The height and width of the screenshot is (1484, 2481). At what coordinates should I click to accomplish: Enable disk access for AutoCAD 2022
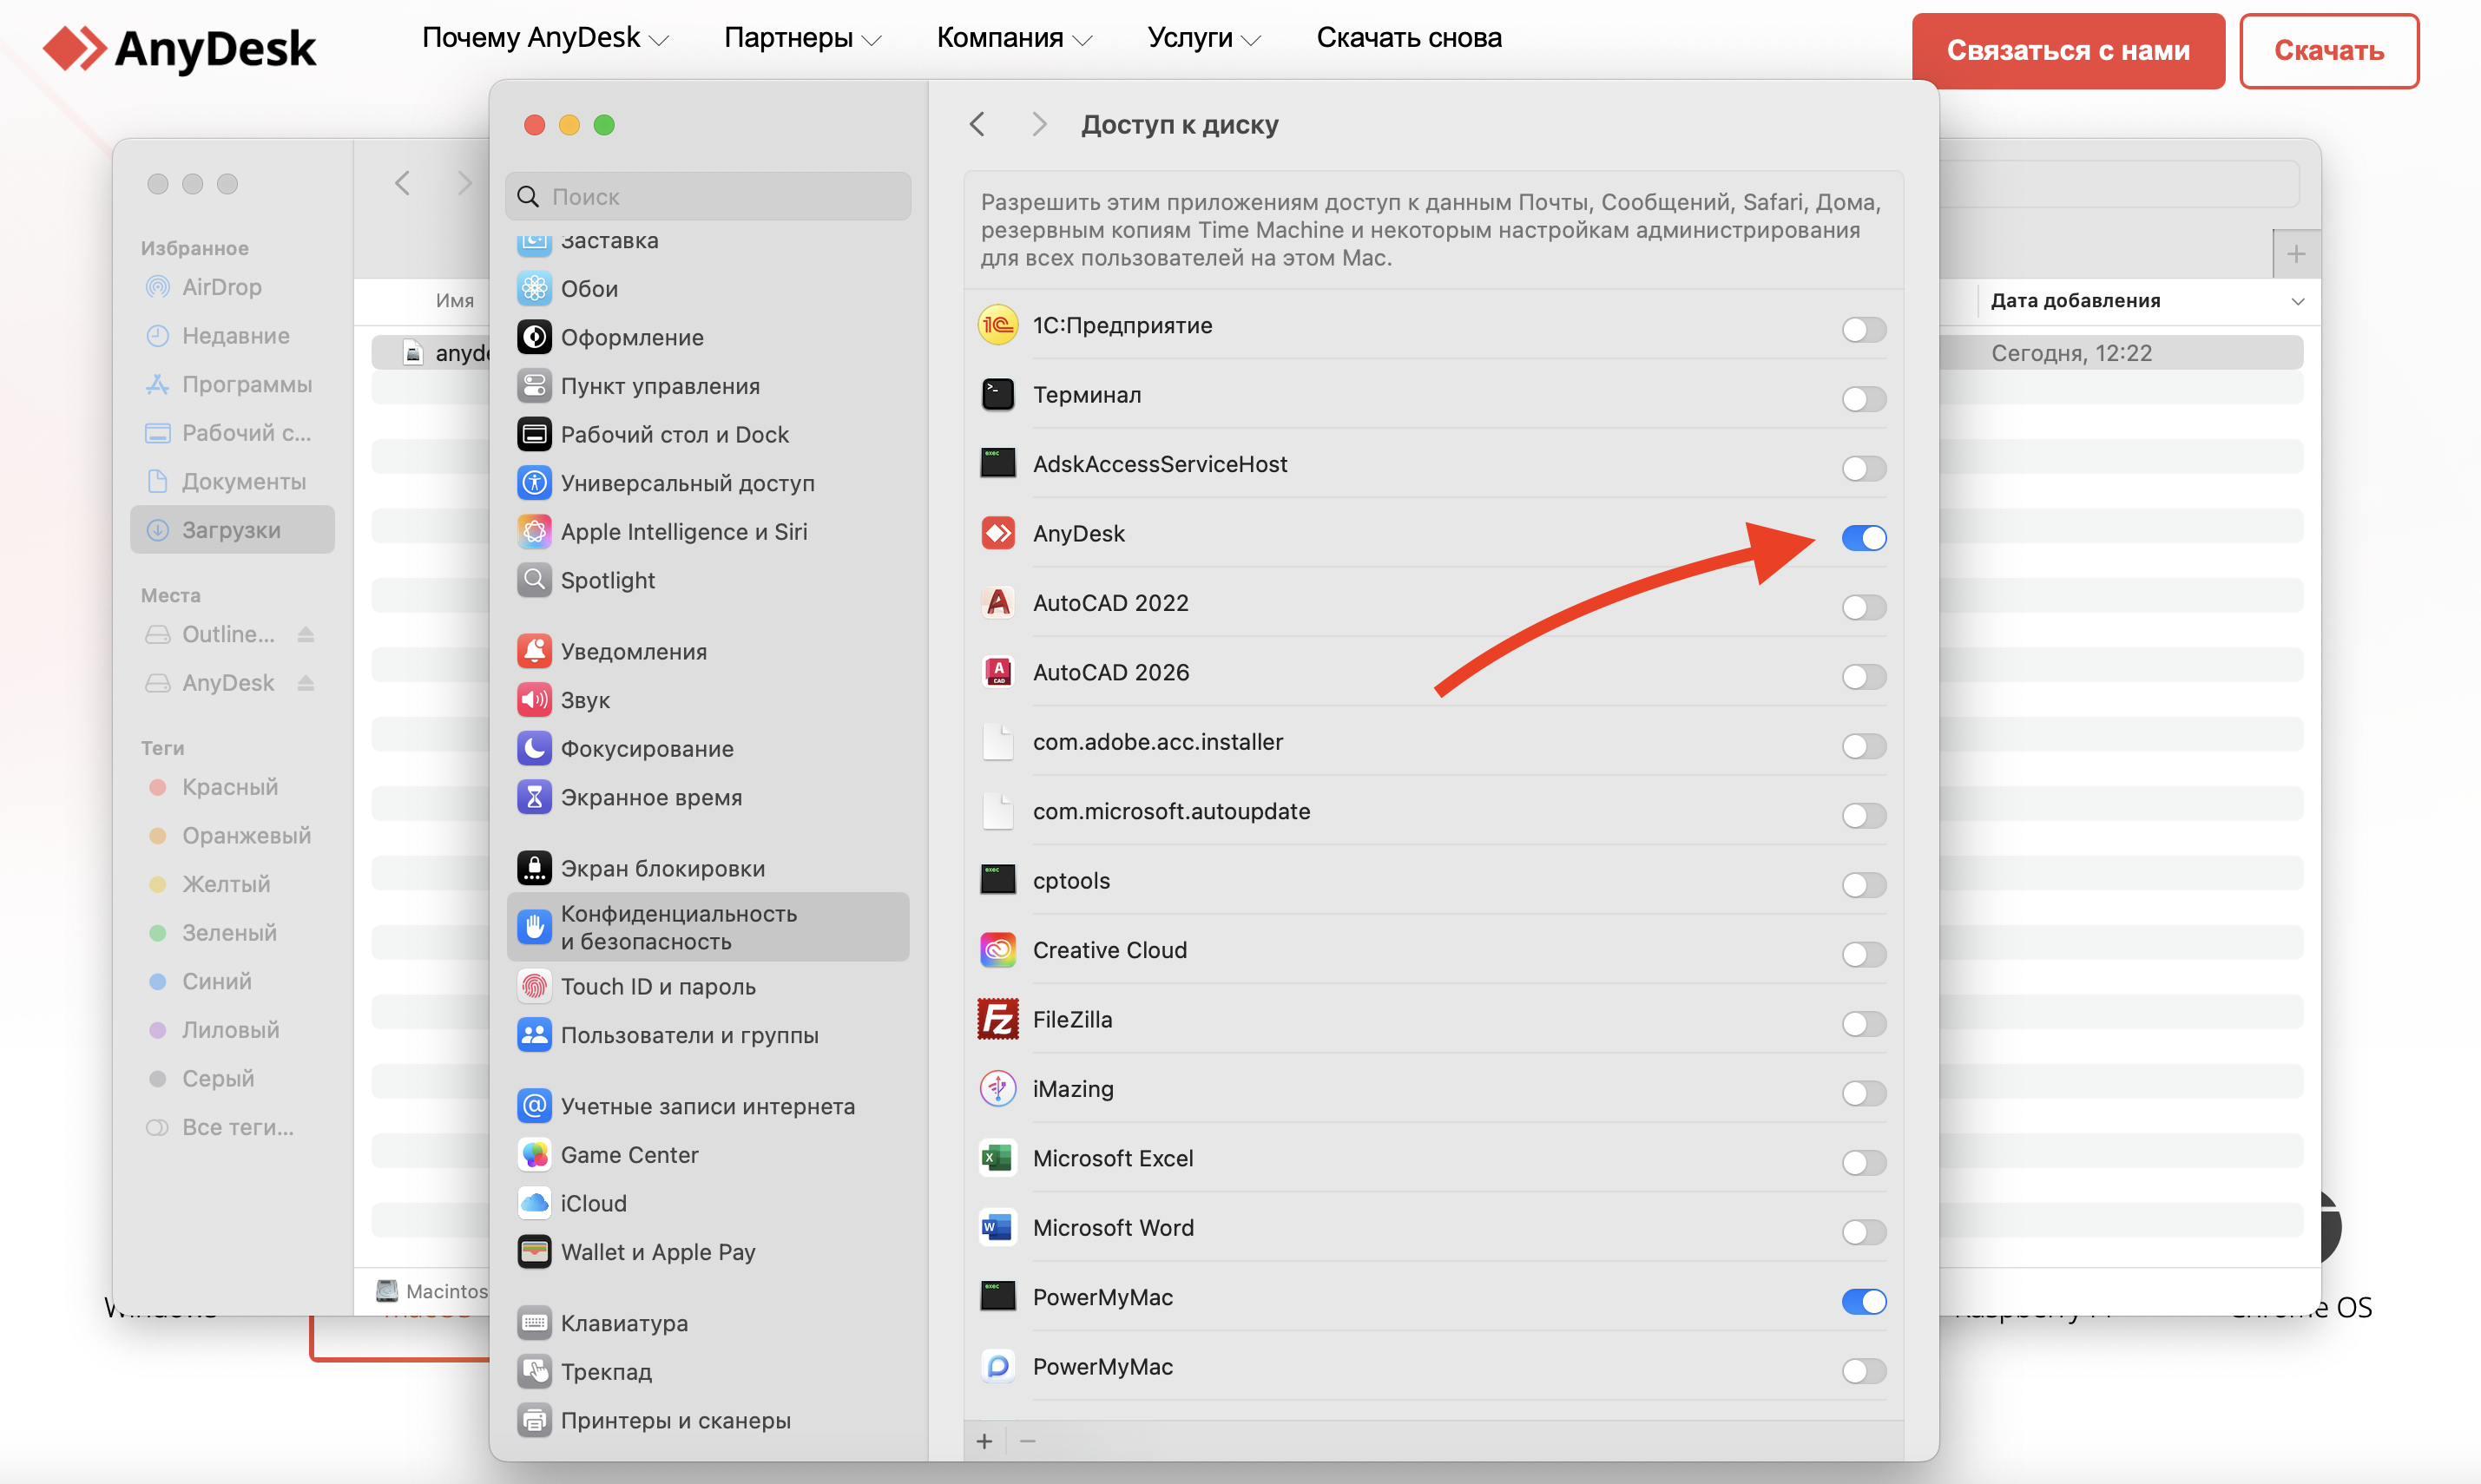pyautogui.click(x=1864, y=607)
